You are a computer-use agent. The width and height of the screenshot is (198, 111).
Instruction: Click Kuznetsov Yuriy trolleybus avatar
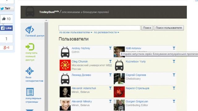[x=119, y=65]
